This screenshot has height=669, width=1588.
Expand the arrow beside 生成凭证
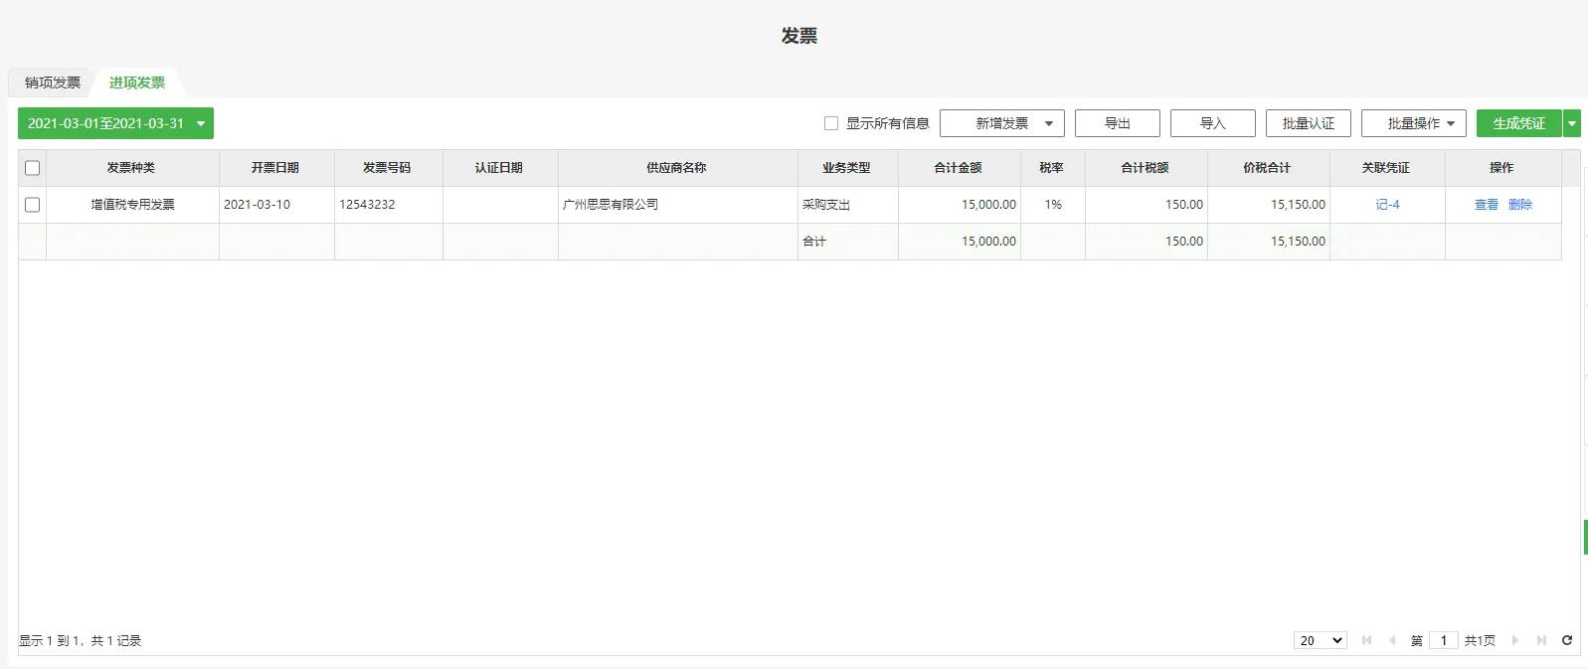[x=1572, y=123]
